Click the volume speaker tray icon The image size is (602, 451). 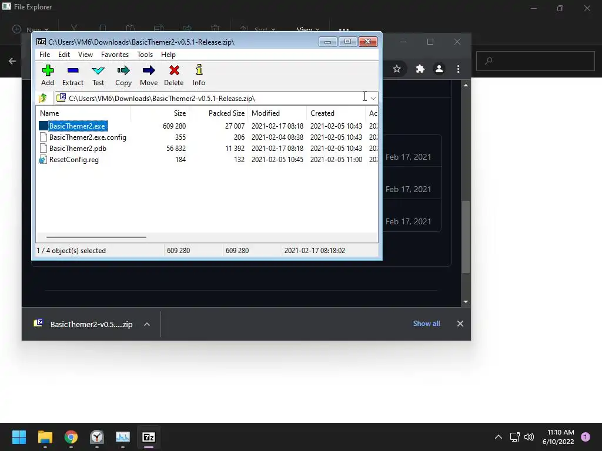pos(529,437)
